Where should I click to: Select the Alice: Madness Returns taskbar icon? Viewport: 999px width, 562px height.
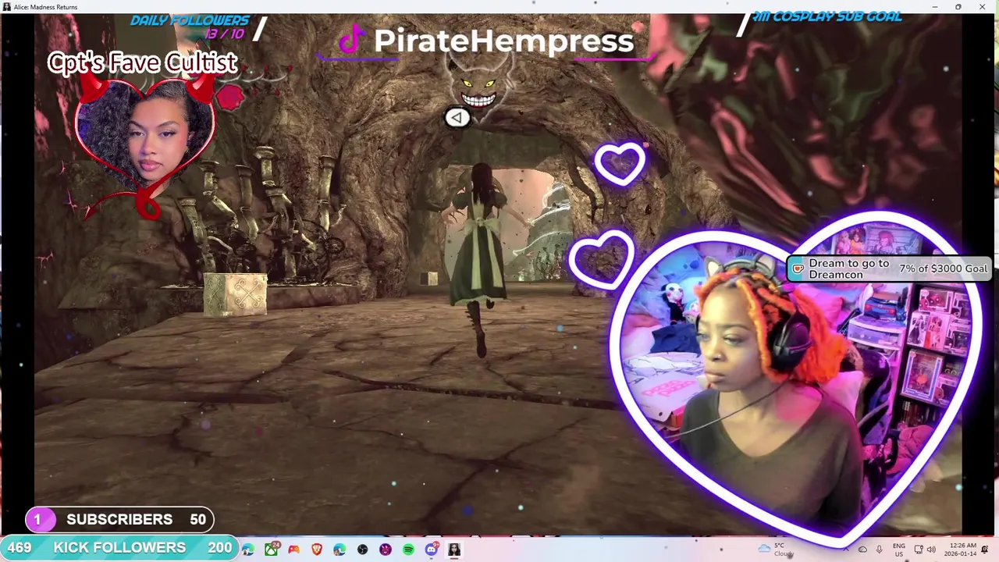click(x=454, y=550)
